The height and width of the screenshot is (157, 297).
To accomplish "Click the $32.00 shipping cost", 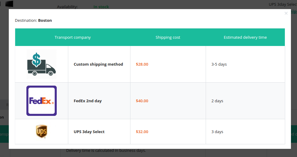I will pos(142,132).
